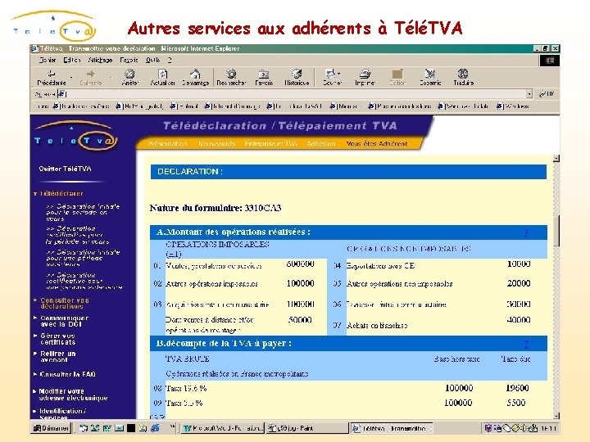590x442 pixels.
Task: Click the Internet Explorer quick launch icon
Action: (155, 428)
